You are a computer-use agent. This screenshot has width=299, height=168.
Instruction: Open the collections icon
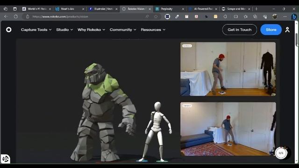click(x=255, y=17)
